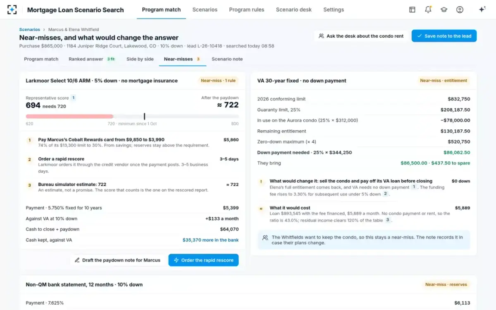Viewport: 496px width, 310px height.
Task: Click the 2026 conforming limit row label
Action: tap(281, 99)
